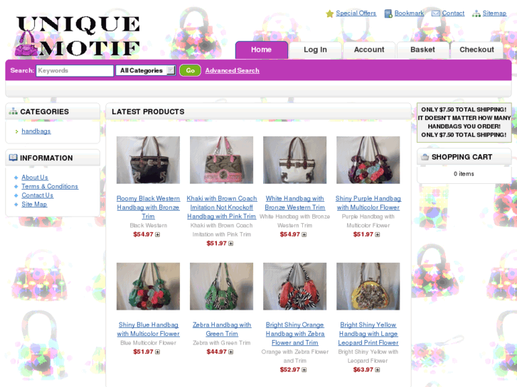Open the handbags category link
Image resolution: width=517 pixels, height=387 pixels.
(x=36, y=131)
